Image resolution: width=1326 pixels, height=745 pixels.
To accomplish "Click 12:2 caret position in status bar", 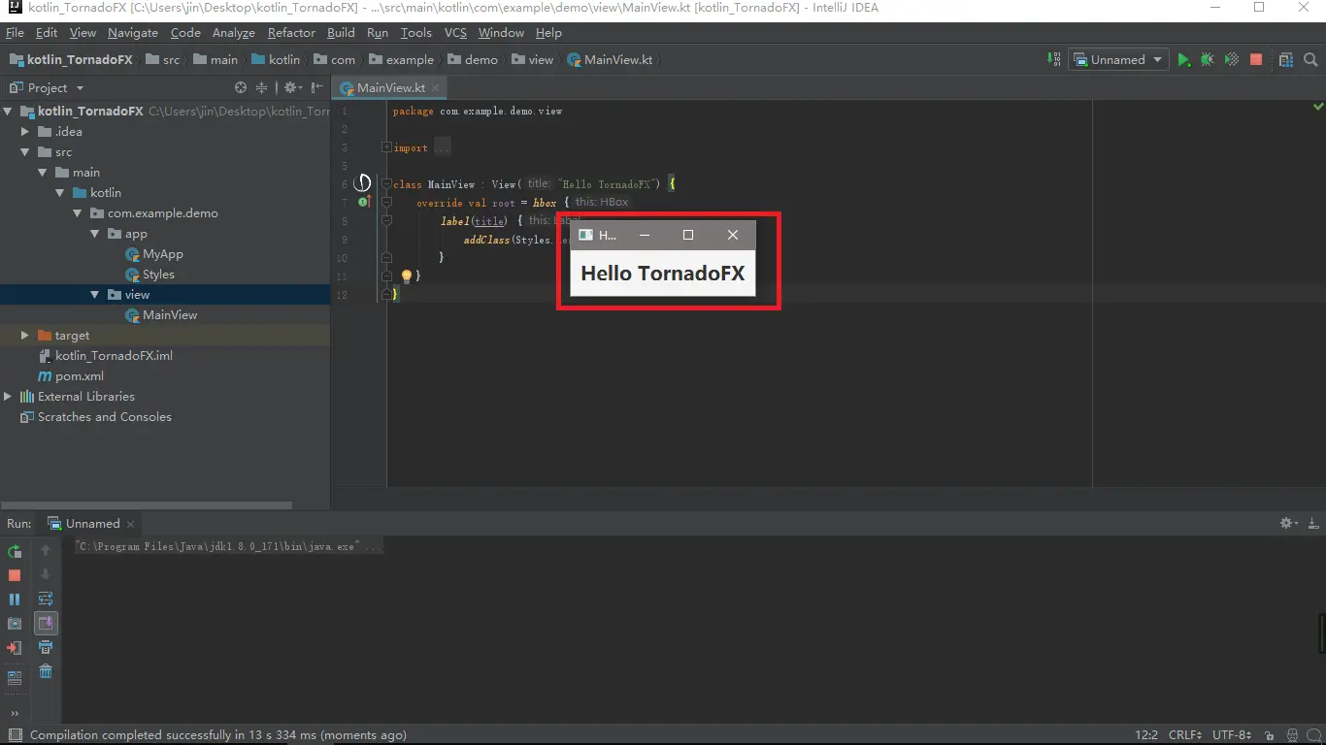I will point(1146,735).
